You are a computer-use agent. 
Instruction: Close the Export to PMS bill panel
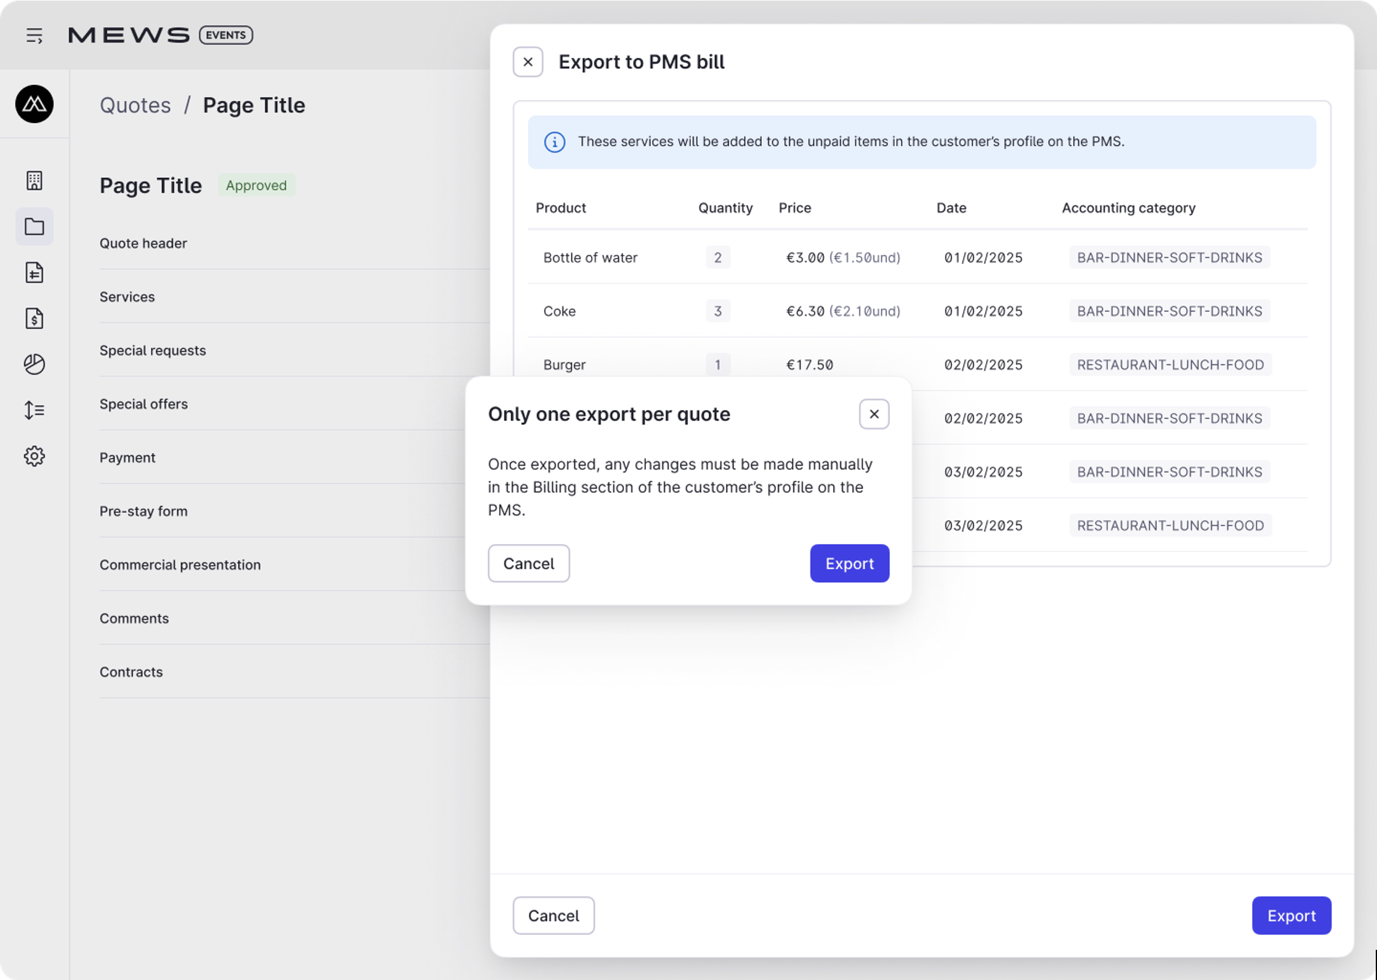pyautogui.click(x=528, y=62)
